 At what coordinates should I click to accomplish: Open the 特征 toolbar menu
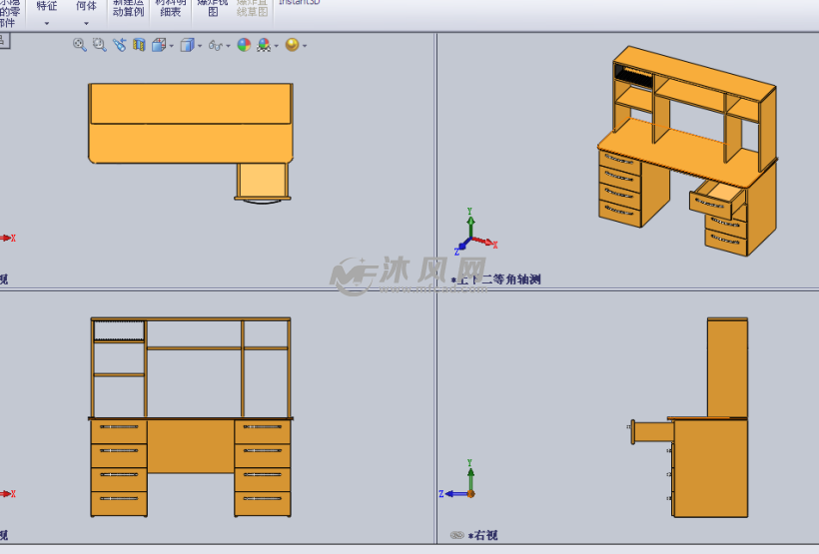pyautogui.click(x=46, y=12)
